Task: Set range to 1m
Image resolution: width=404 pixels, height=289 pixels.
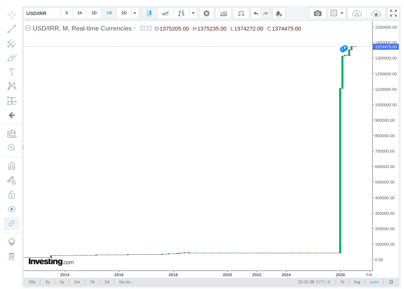Action: pos(77,282)
